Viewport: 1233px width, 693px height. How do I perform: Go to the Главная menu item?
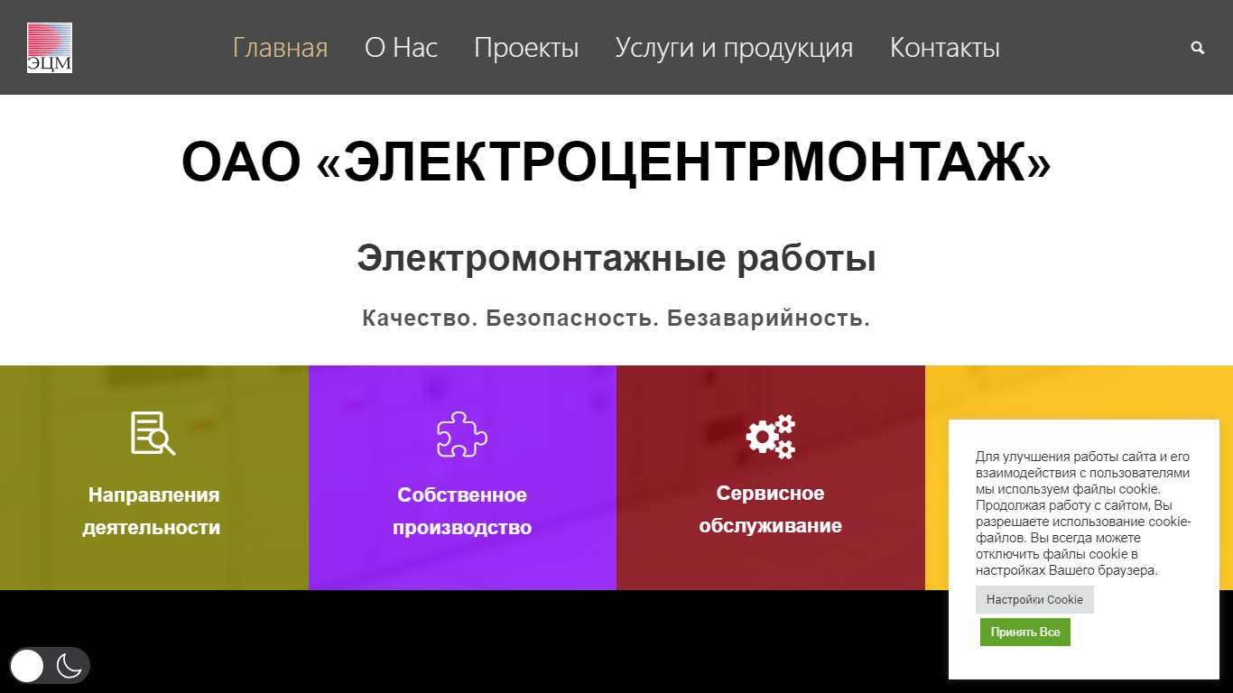point(281,48)
